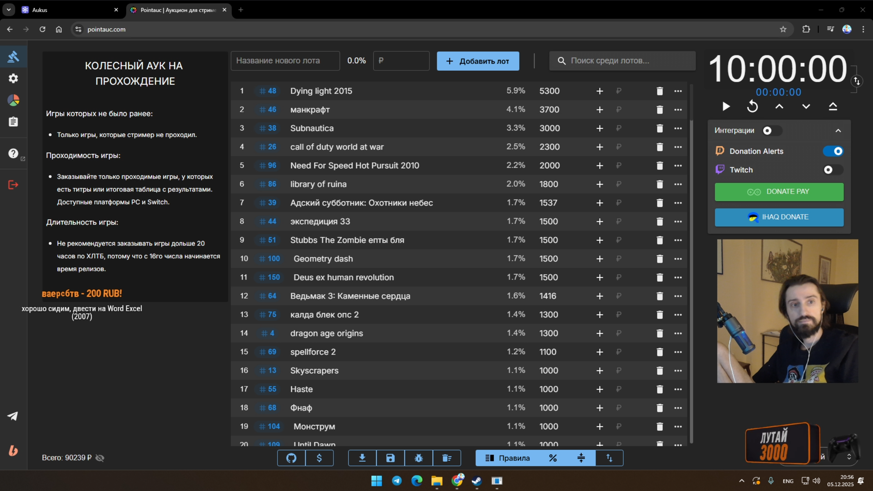Viewport: 873px width, 491px height.
Task: Start the auction timer
Action: [726, 106]
